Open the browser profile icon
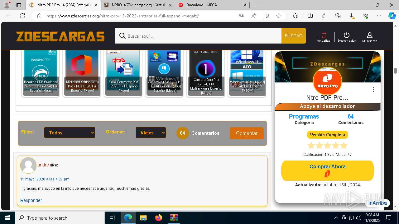This screenshot has width=399, height=224. (x=7, y=5)
